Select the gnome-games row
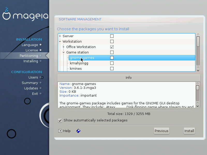 [132, 58]
